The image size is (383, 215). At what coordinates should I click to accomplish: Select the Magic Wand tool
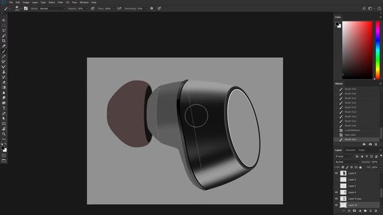tap(4, 36)
